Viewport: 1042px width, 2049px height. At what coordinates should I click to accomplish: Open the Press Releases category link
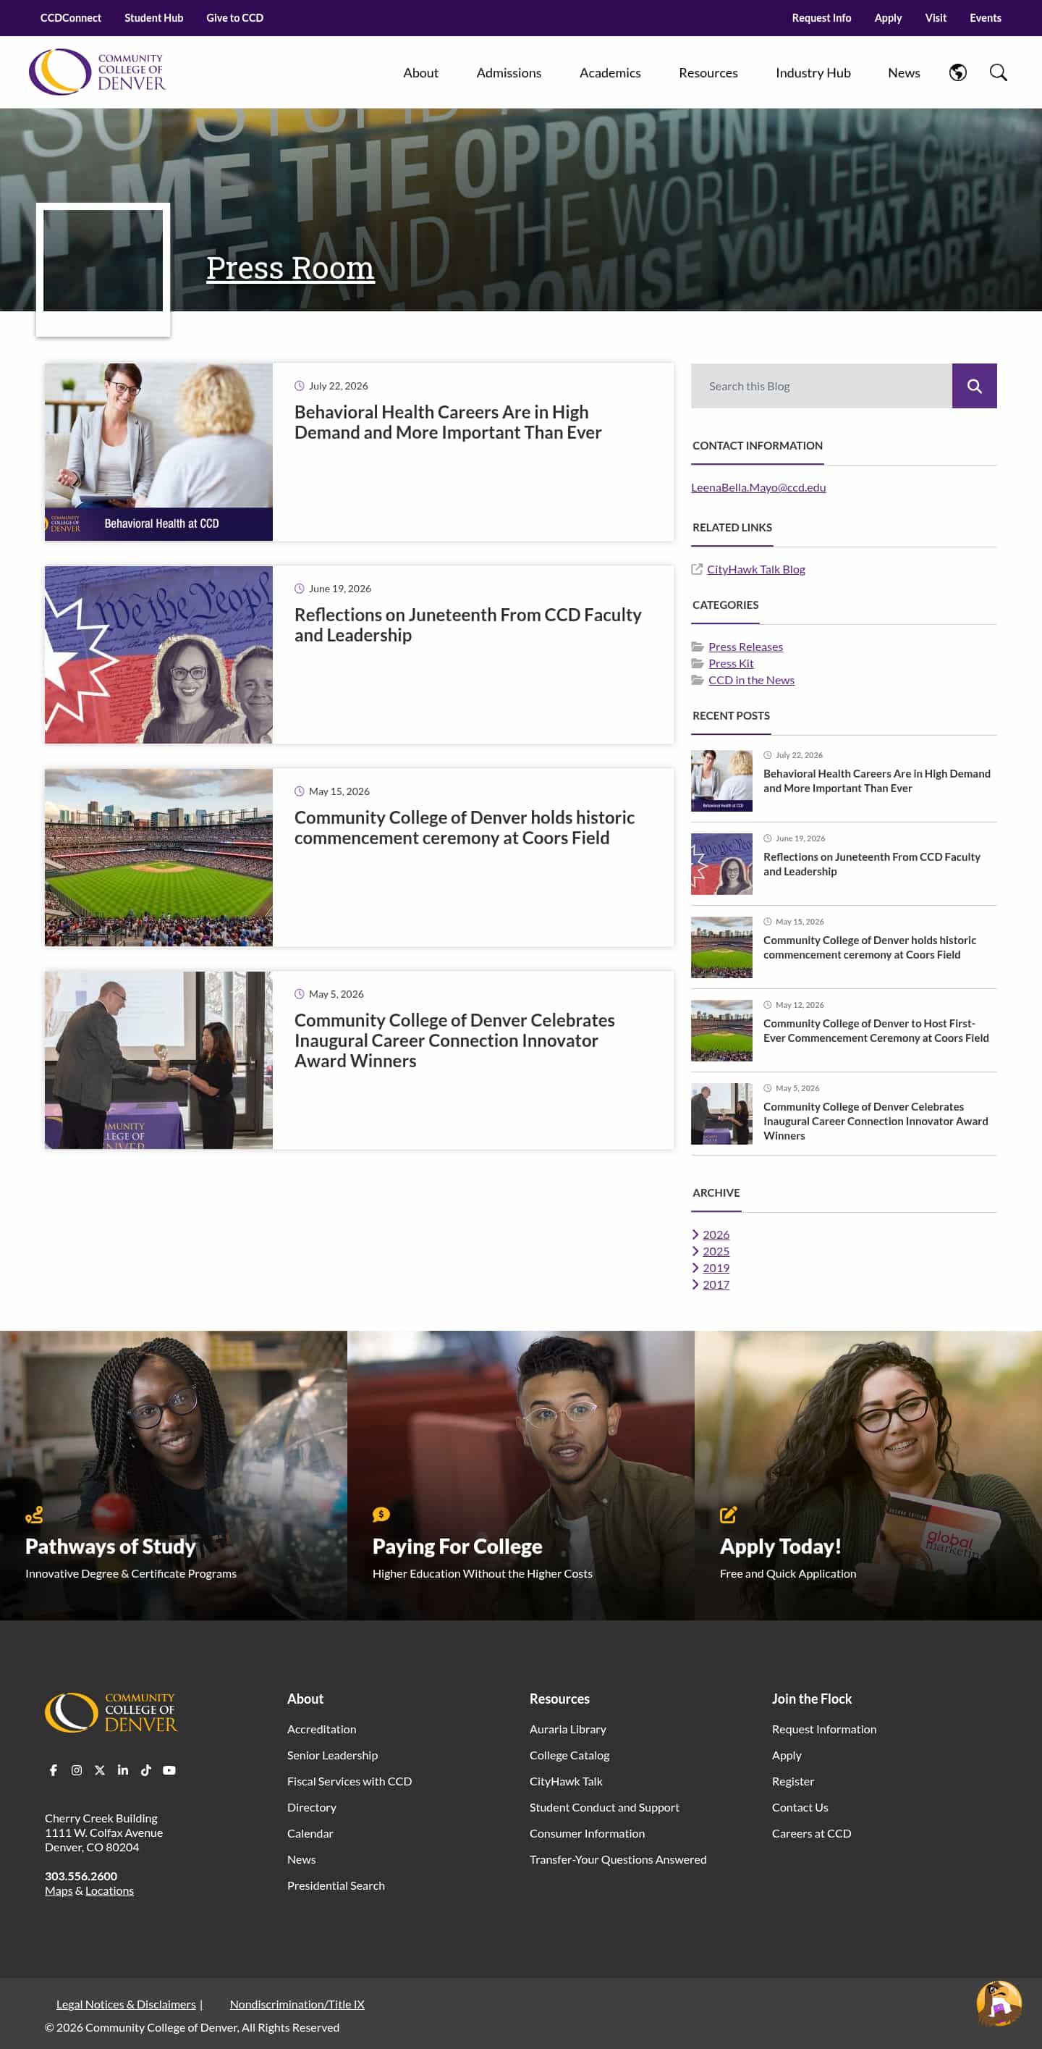pyautogui.click(x=745, y=647)
